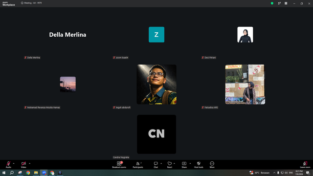313x176 pixels.
Task: Click the green encryption shield icon
Action: pos(272,3)
